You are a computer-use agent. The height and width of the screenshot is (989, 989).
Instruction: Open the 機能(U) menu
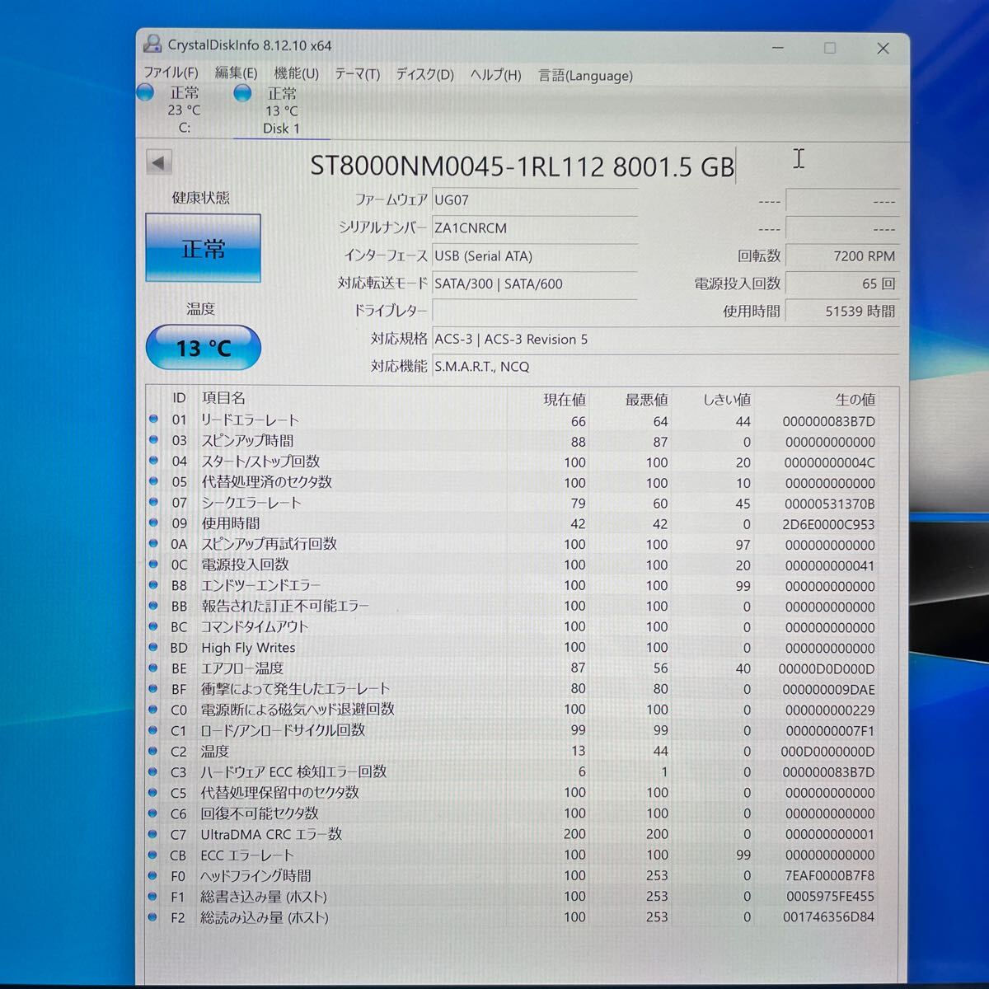(296, 74)
